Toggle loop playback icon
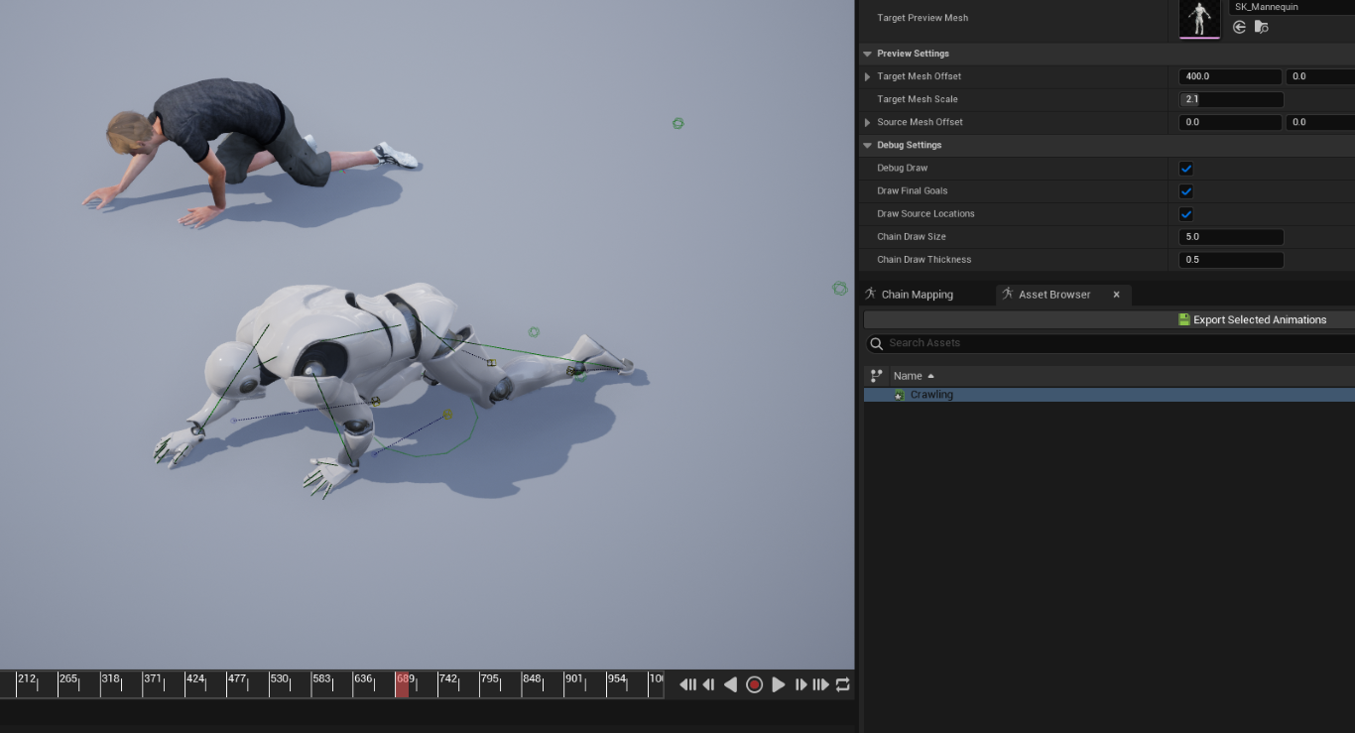The height and width of the screenshot is (733, 1355). (x=842, y=684)
